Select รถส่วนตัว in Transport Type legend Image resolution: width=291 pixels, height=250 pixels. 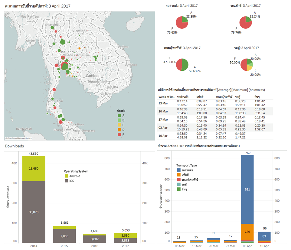(x=178, y=170)
